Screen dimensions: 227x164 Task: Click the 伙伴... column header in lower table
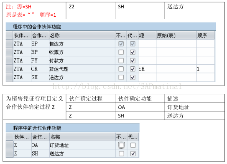pyautogui.click(x=22, y=137)
